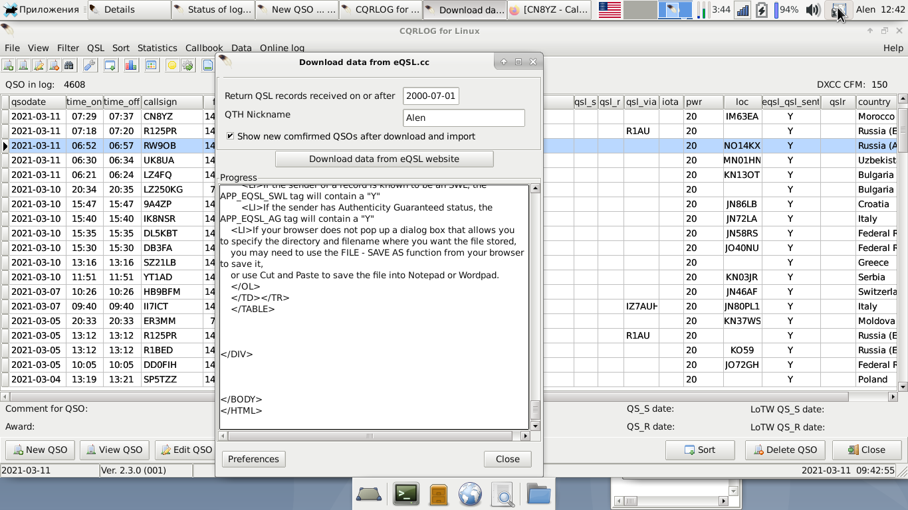This screenshot has width=908, height=510.
Task: Click the Delete QSO toolbar icon with minus
Action: click(53, 65)
